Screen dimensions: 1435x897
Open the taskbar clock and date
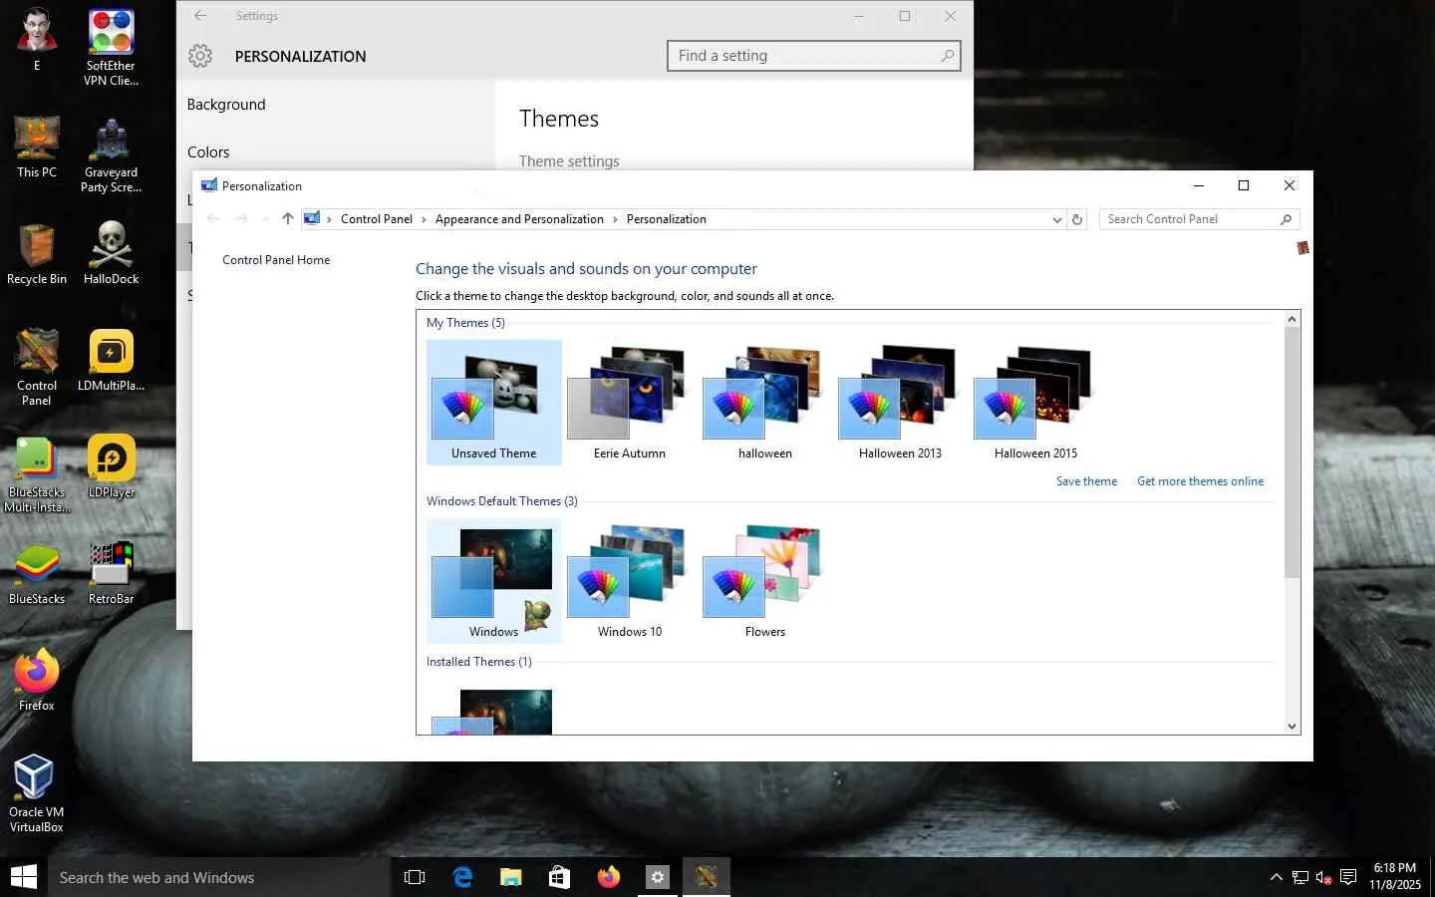(1395, 877)
